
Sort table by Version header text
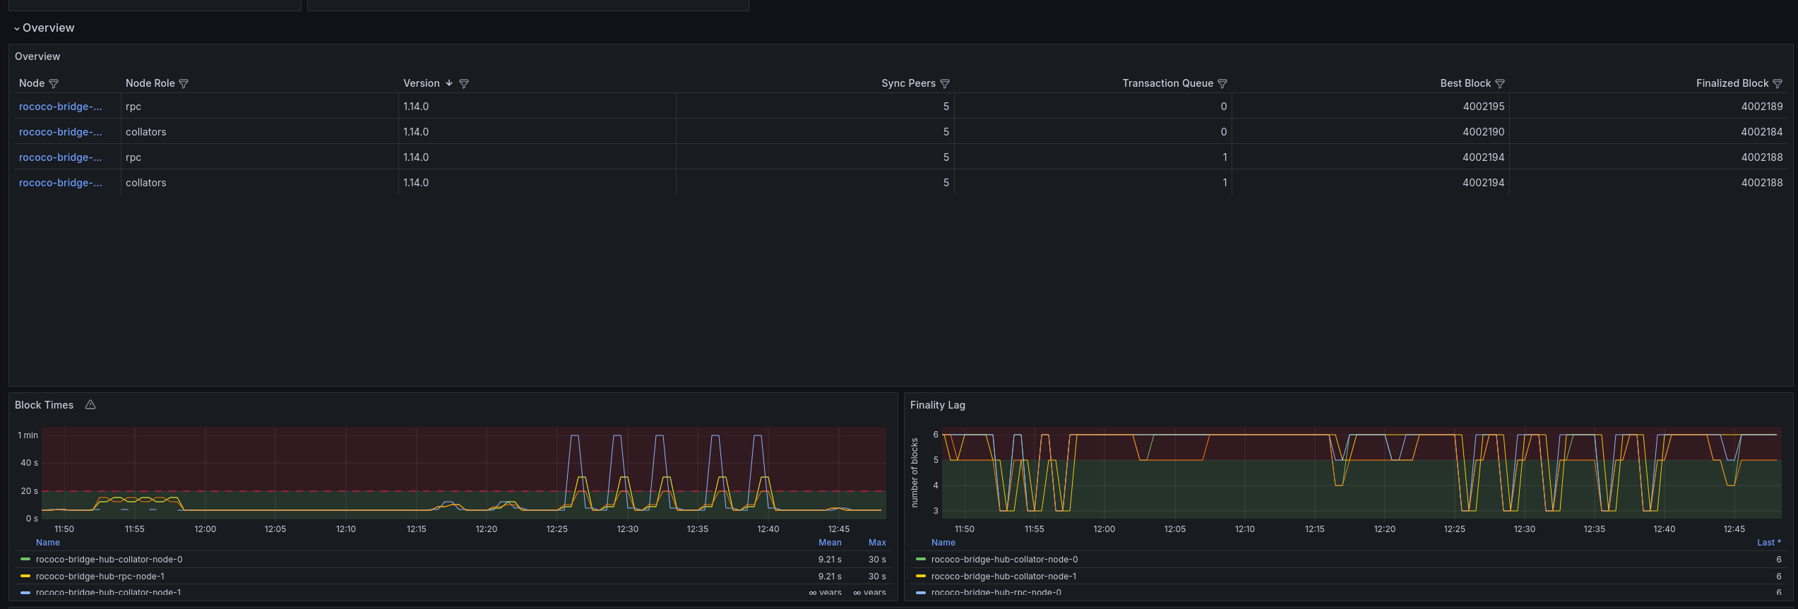click(422, 83)
